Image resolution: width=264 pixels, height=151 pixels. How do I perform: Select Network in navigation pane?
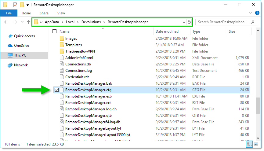point(18,65)
